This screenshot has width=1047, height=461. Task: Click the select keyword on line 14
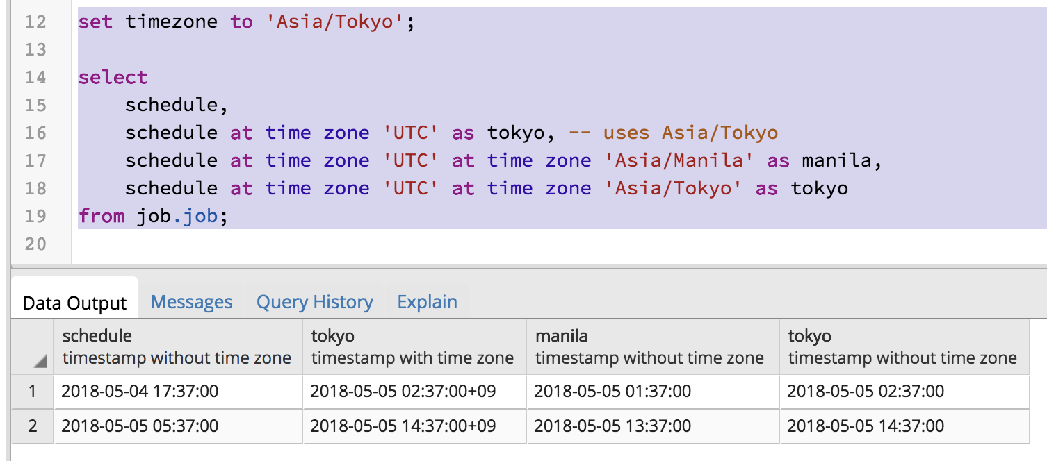pos(113,77)
